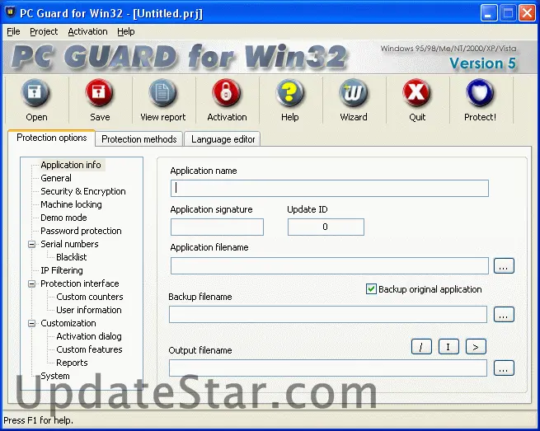Image resolution: width=540 pixels, height=431 pixels.
Task: Click the red X Quit icon
Action: [416, 92]
